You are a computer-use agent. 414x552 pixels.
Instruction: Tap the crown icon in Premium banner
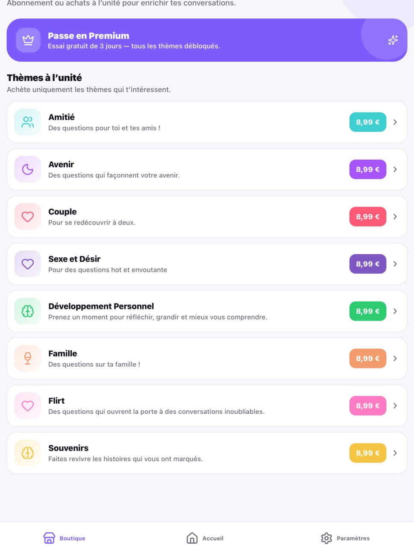tap(28, 40)
